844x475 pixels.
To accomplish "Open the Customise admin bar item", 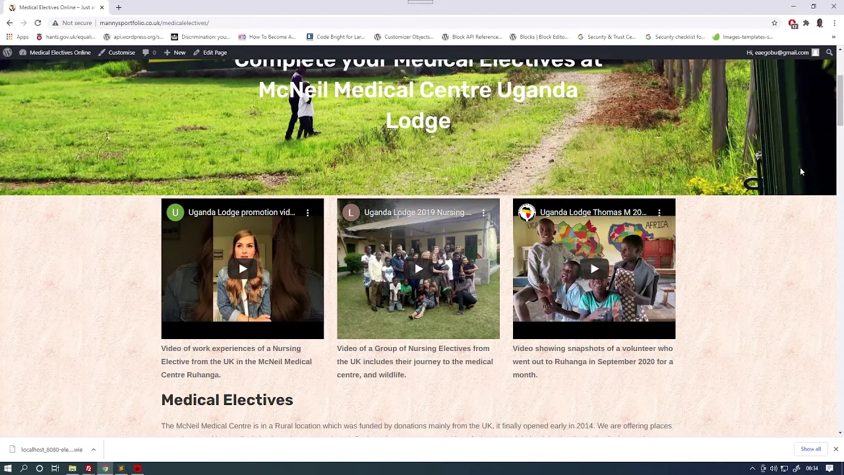I will click(x=117, y=53).
